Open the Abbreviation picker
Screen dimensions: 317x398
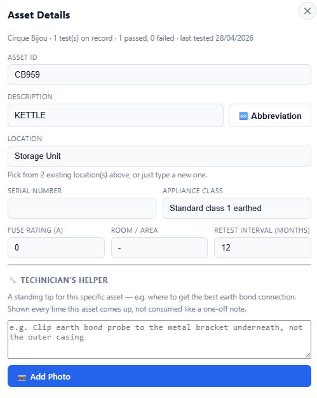[x=270, y=116]
